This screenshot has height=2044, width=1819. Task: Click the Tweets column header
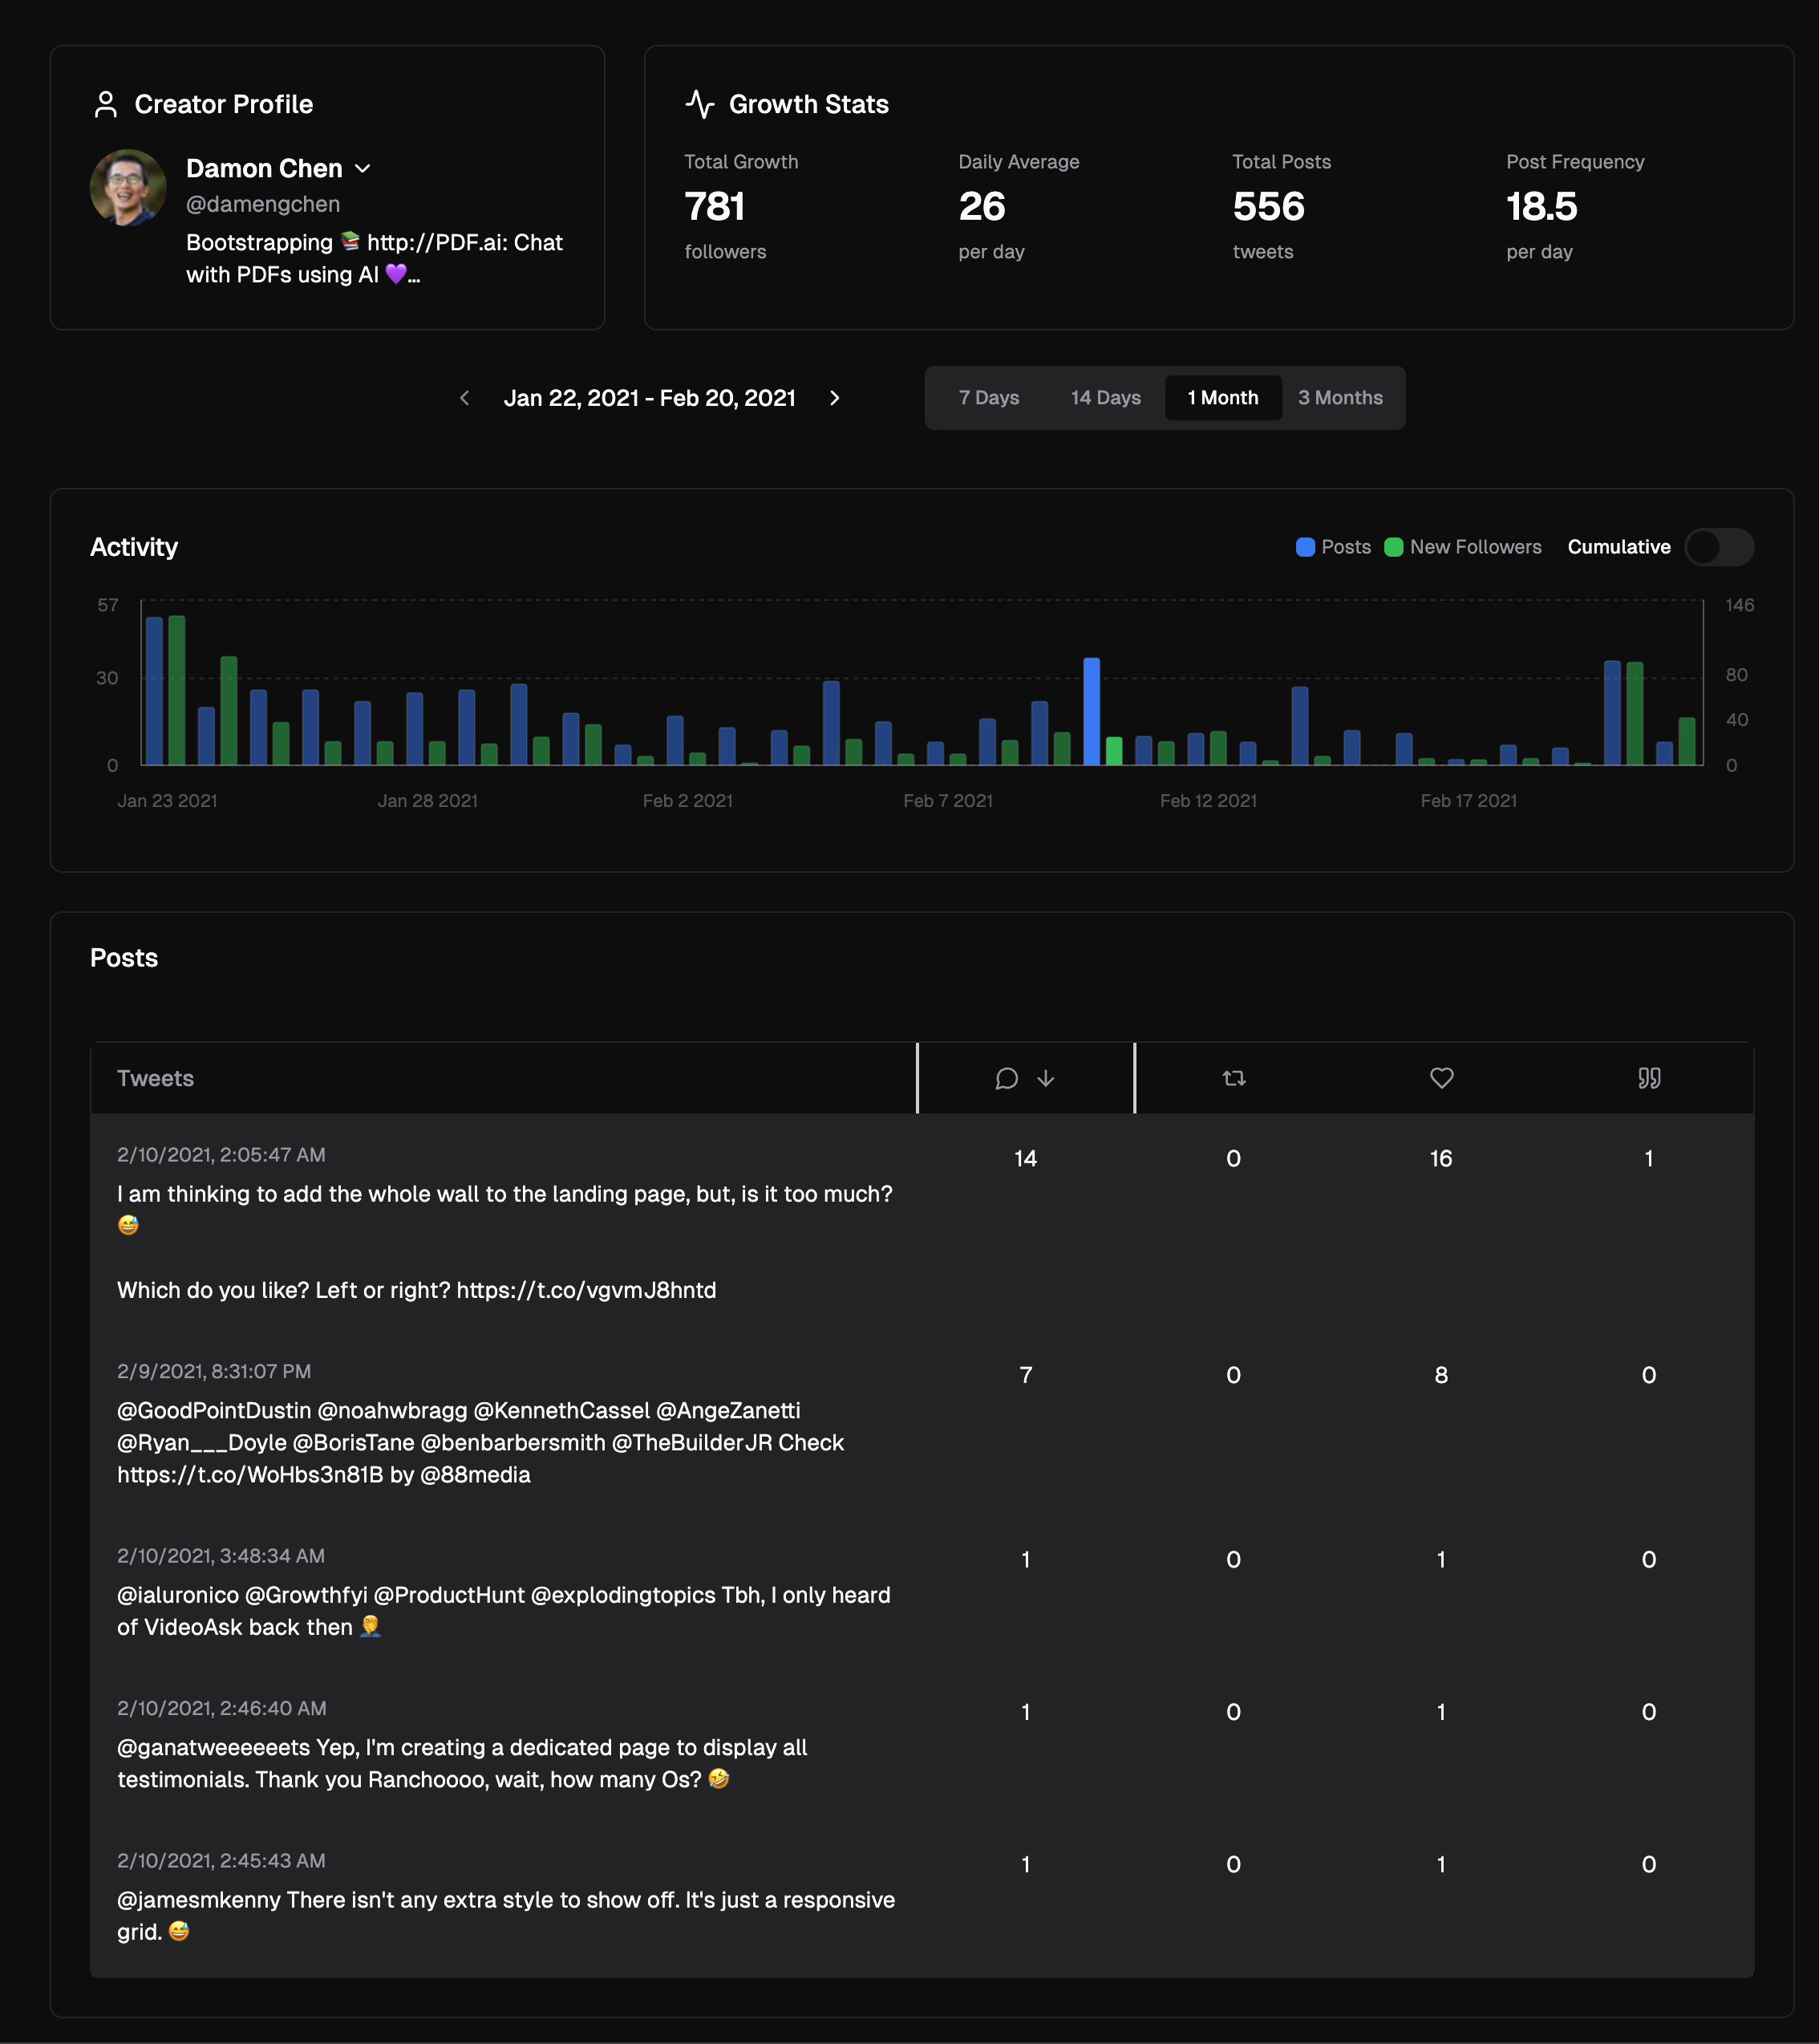coord(156,1078)
